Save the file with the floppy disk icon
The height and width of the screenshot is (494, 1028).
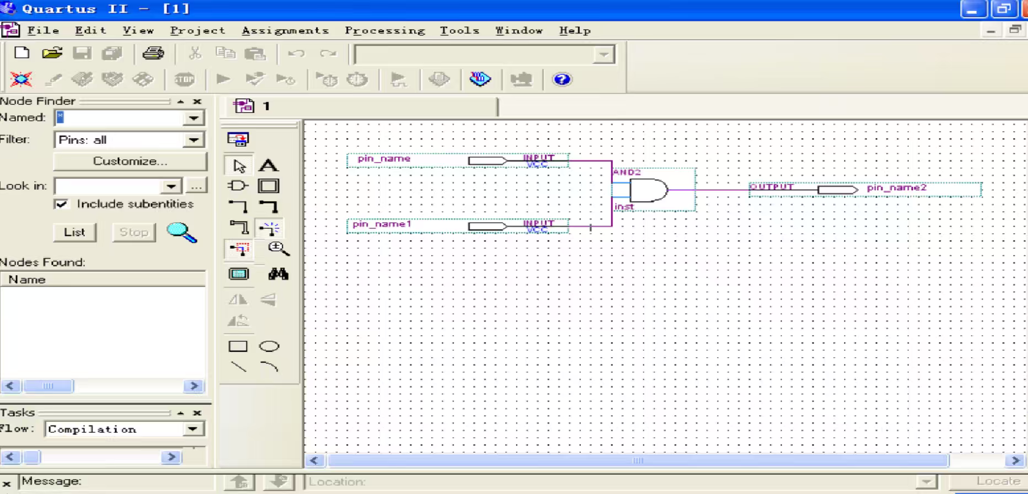point(82,53)
